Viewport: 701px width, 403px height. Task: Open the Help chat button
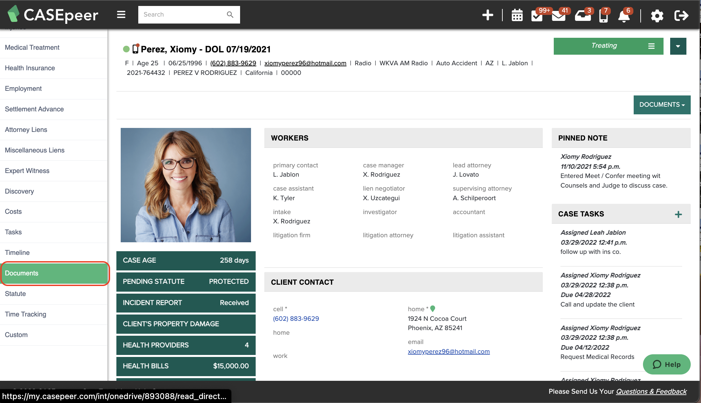667,365
